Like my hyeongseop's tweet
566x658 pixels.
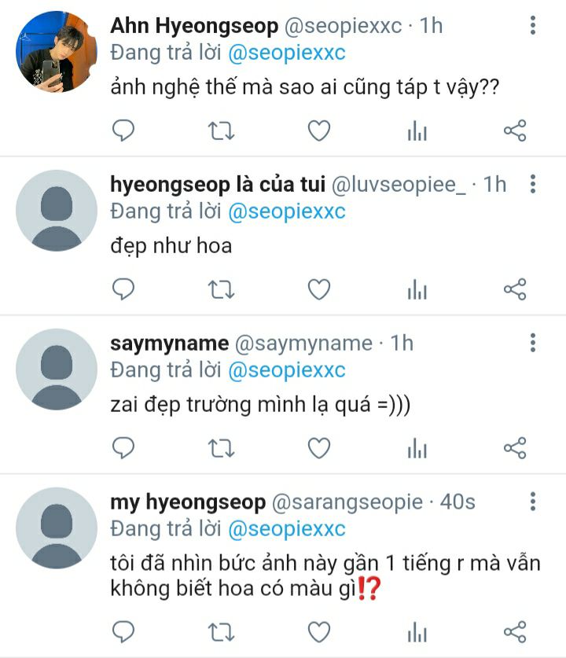pos(319,632)
